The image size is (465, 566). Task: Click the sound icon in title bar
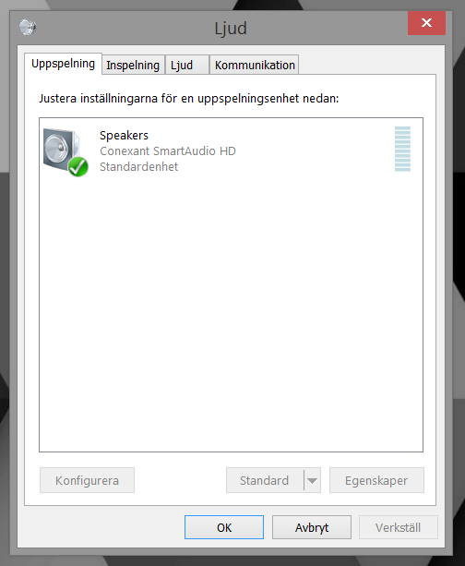(x=28, y=27)
